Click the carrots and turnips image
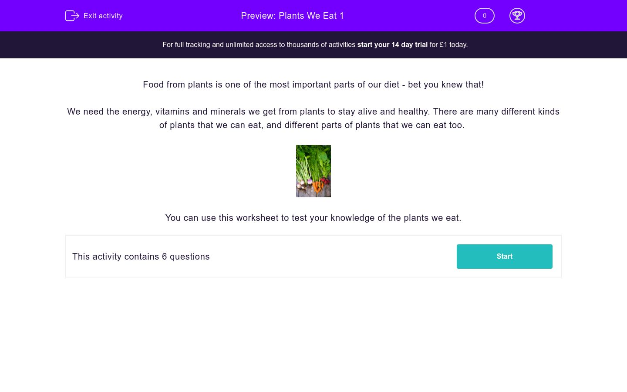 tap(313, 171)
